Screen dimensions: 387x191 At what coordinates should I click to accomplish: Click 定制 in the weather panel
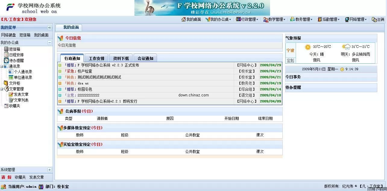click(x=290, y=60)
